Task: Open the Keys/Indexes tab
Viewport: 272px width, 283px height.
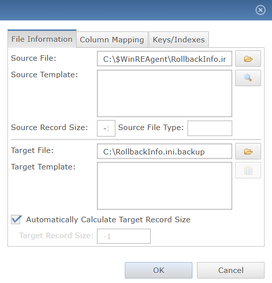Action: click(179, 40)
